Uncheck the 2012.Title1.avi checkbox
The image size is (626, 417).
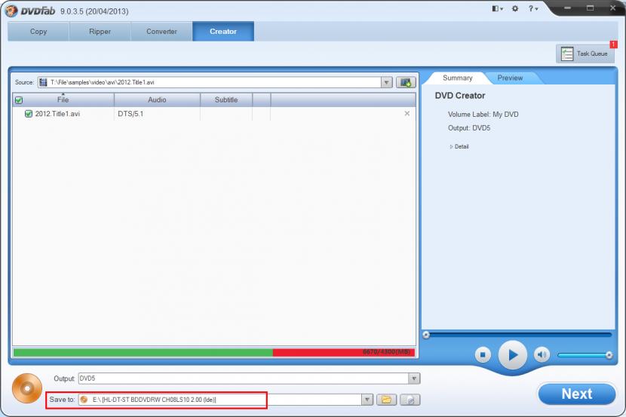point(29,114)
